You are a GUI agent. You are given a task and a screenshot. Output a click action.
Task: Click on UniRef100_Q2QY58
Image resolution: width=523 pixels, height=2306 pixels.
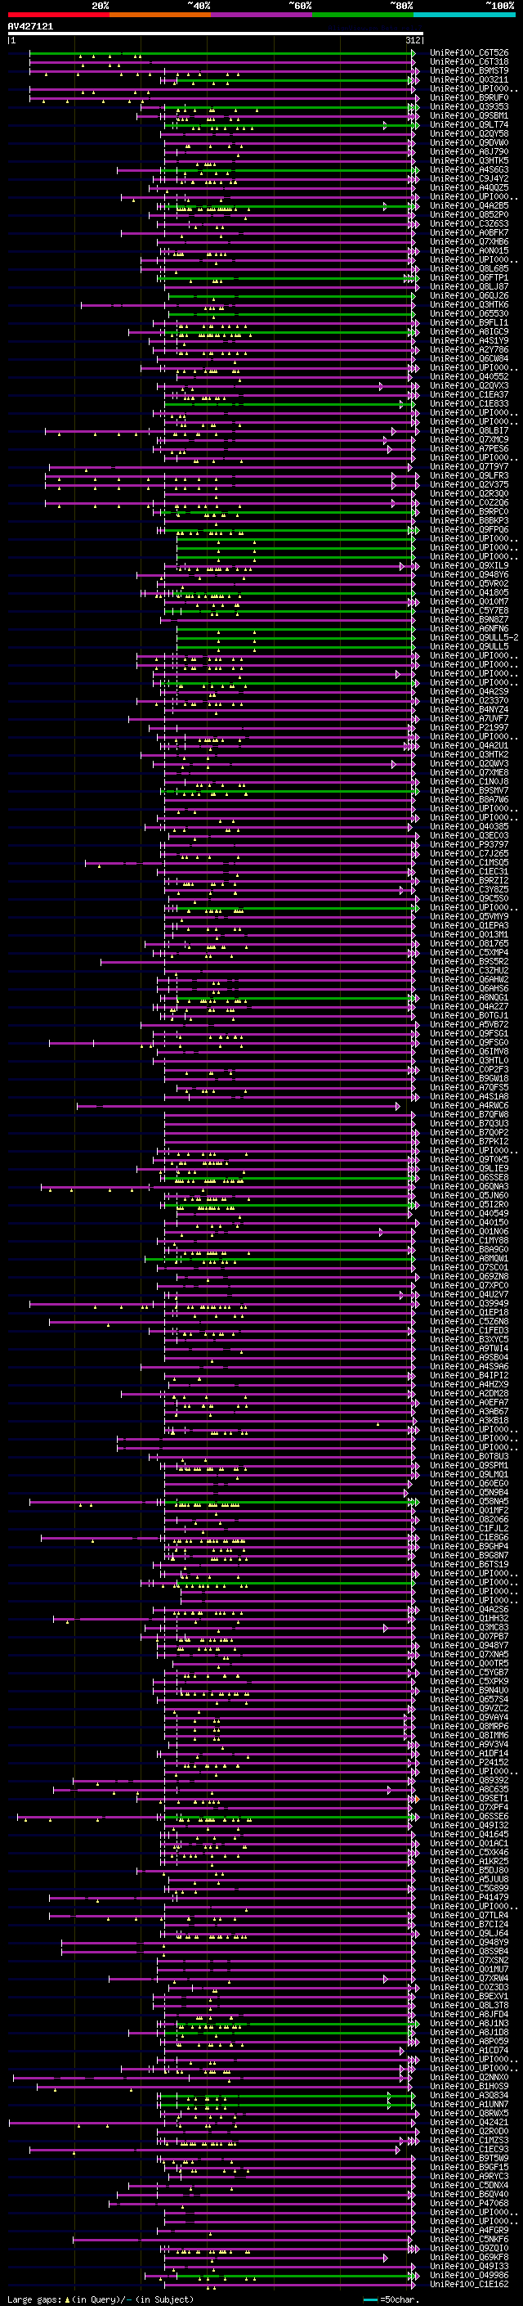point(469,134)
